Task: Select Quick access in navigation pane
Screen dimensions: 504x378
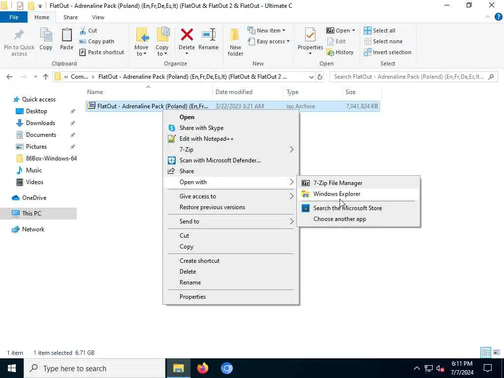Action: [38, 99]
